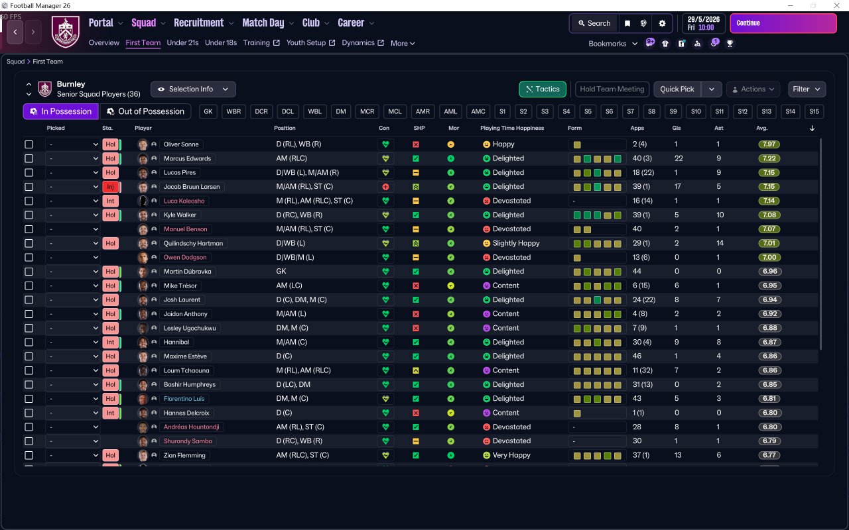849x530 pixels.
Task: Select the GK position button
Action: click(x=209, y=111)
